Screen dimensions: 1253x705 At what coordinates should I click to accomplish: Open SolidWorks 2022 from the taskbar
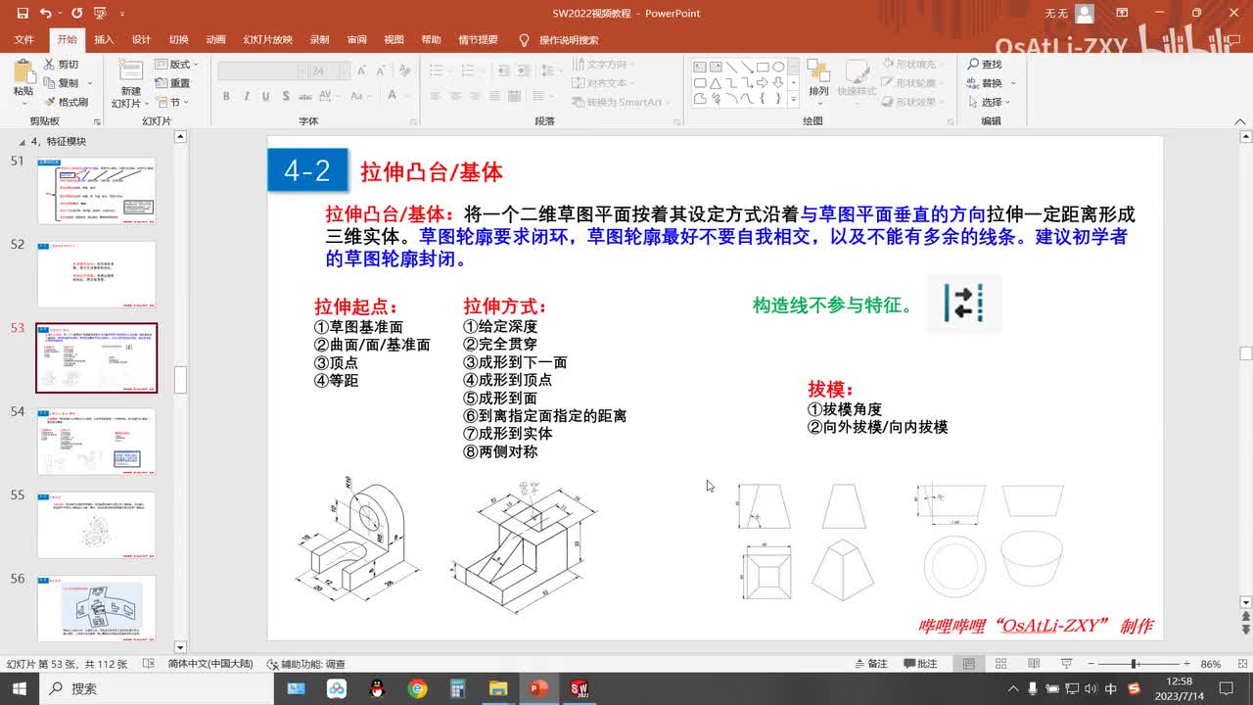pyautogui.click(x=578, y=688)
